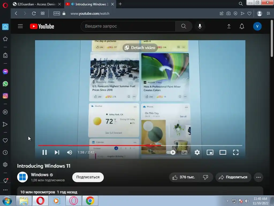Click the Введите запрос search field
Image resolution: width=274 pixels, height=206 pixels.
pyautogui.click(x=128, y=26)
